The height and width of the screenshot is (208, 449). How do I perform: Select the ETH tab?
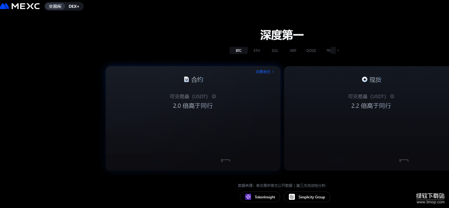(257, 50)
